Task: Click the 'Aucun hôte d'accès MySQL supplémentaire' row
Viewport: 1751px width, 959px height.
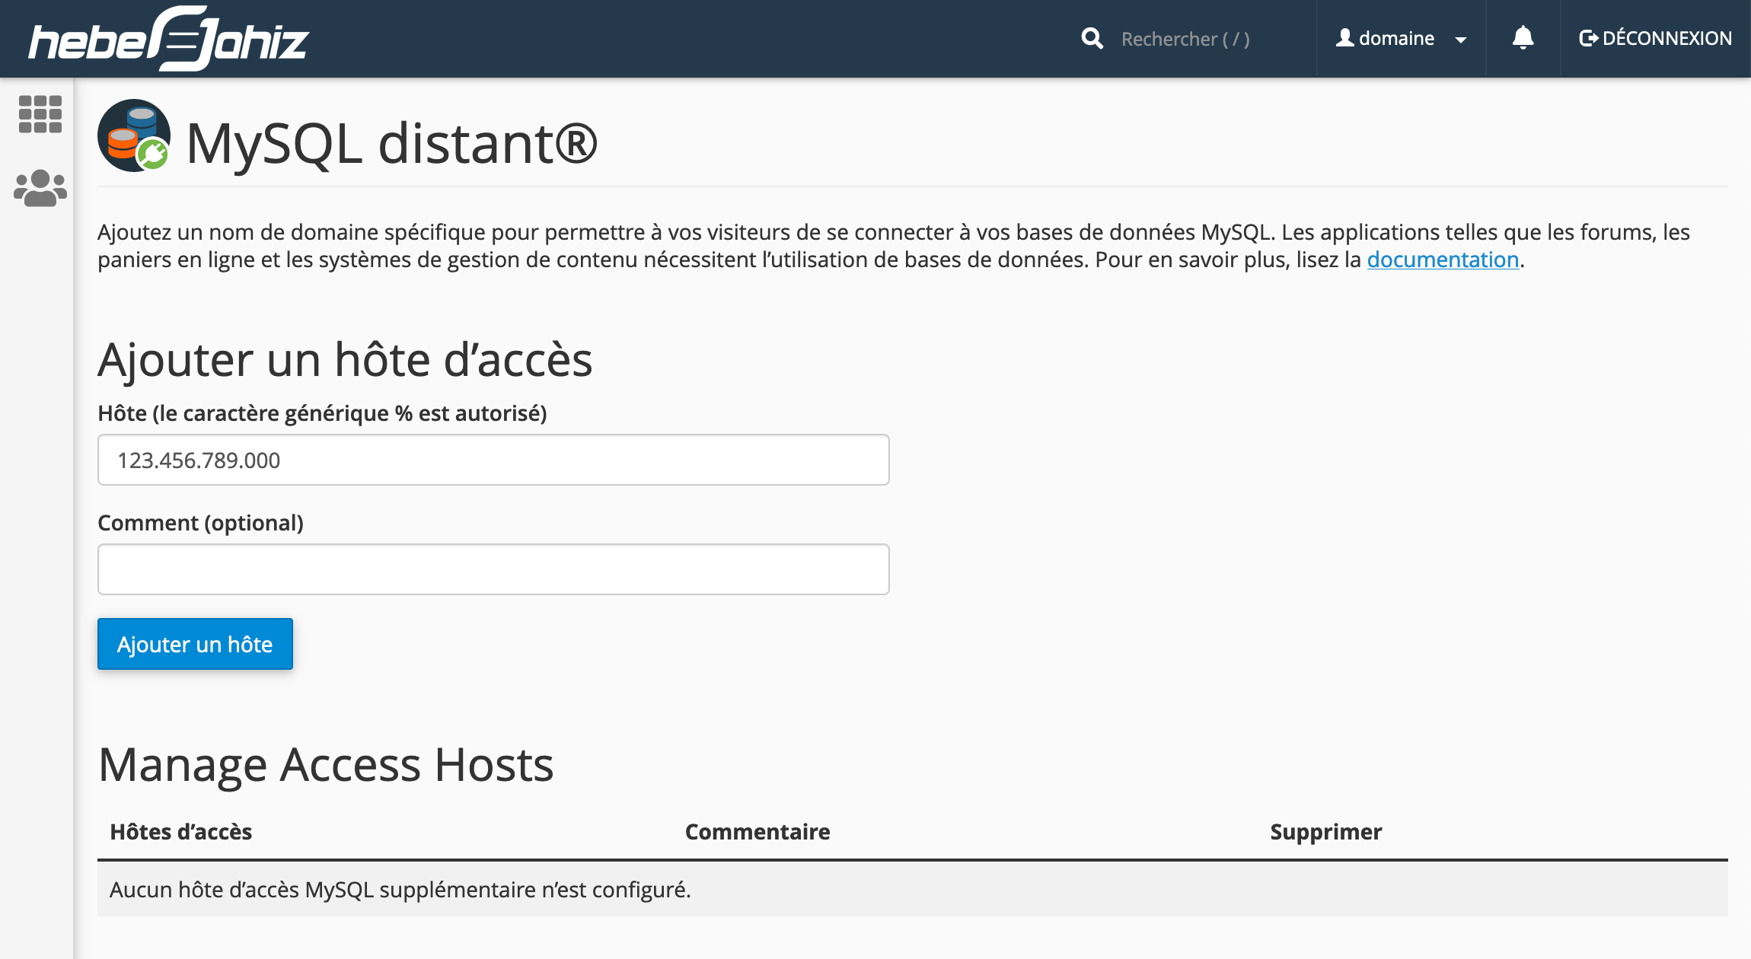Action: 912,889
